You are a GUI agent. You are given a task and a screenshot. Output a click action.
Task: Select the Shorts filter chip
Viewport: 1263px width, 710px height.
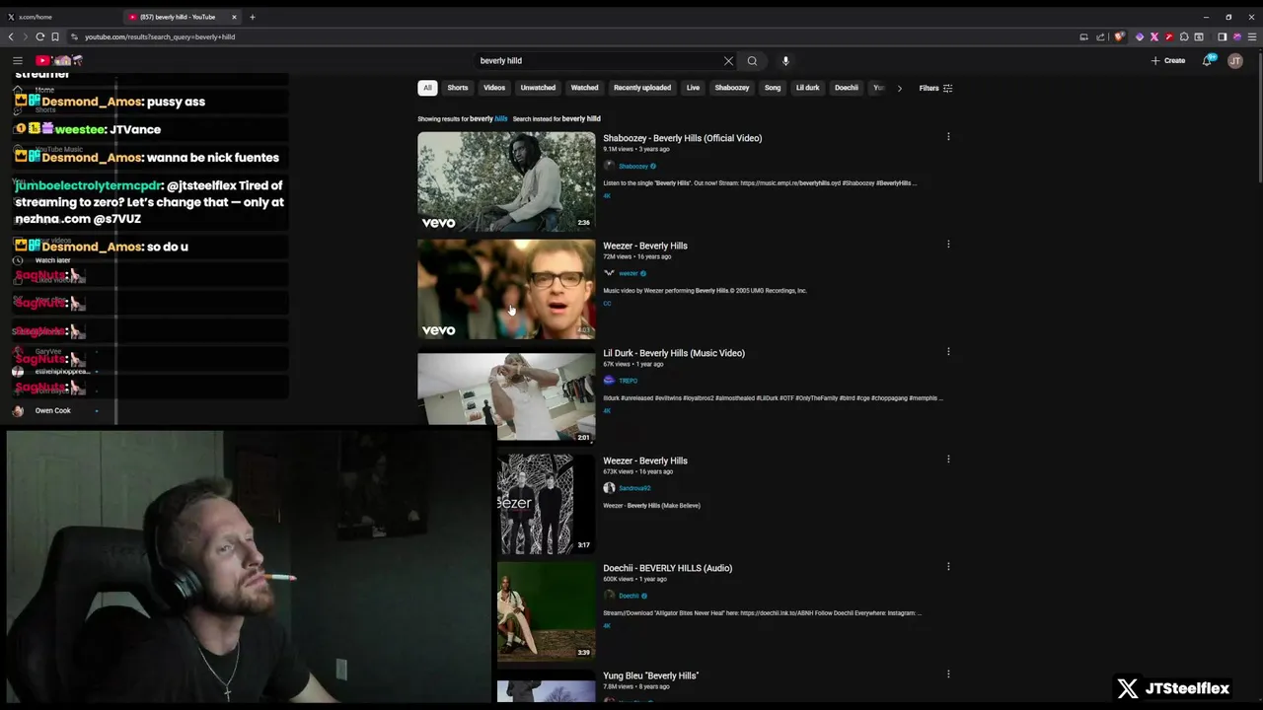pos(458,88)
